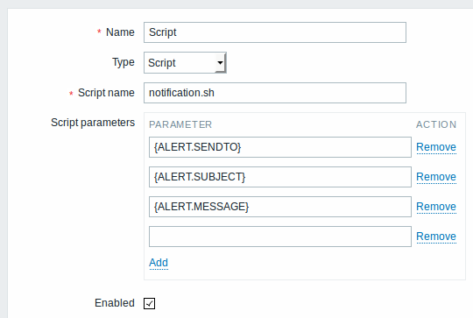
Task: Focus the Script name field notification.sh
Action: coord(275,93)
